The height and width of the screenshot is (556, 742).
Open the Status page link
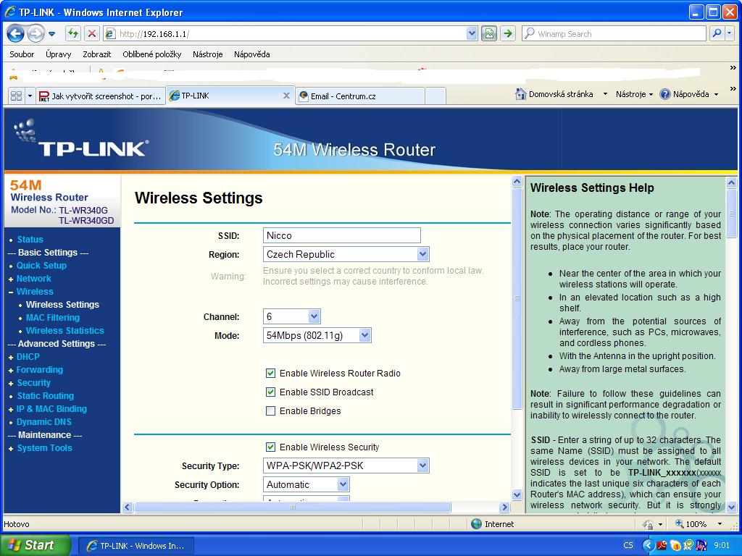(30, 239)
